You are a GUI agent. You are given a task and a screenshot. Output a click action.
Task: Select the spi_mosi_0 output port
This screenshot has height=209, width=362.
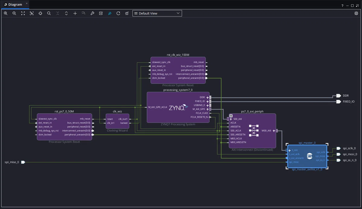pyautogui.click(x=338, y=154)
